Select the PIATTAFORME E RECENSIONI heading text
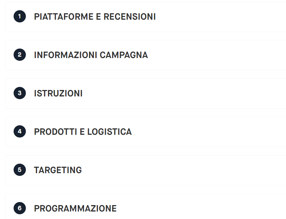286x219 pixels. (95, 16)
